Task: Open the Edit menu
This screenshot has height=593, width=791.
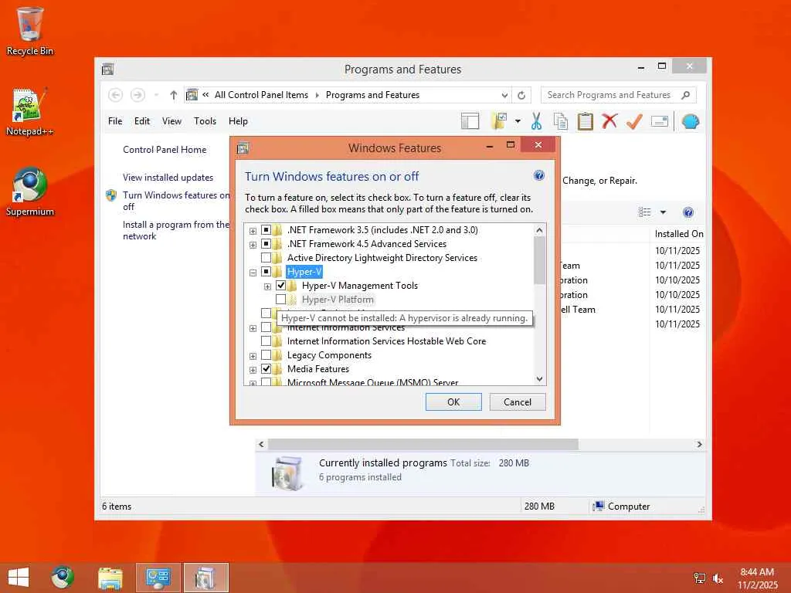Action: [x=142, y=121]
